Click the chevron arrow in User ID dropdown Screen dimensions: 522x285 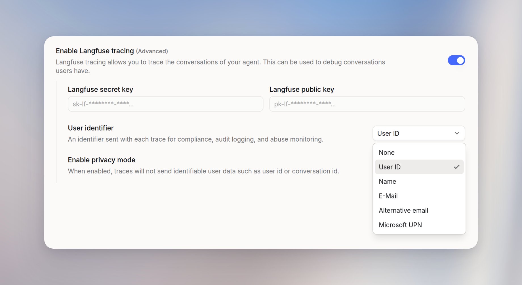[457, 133]
